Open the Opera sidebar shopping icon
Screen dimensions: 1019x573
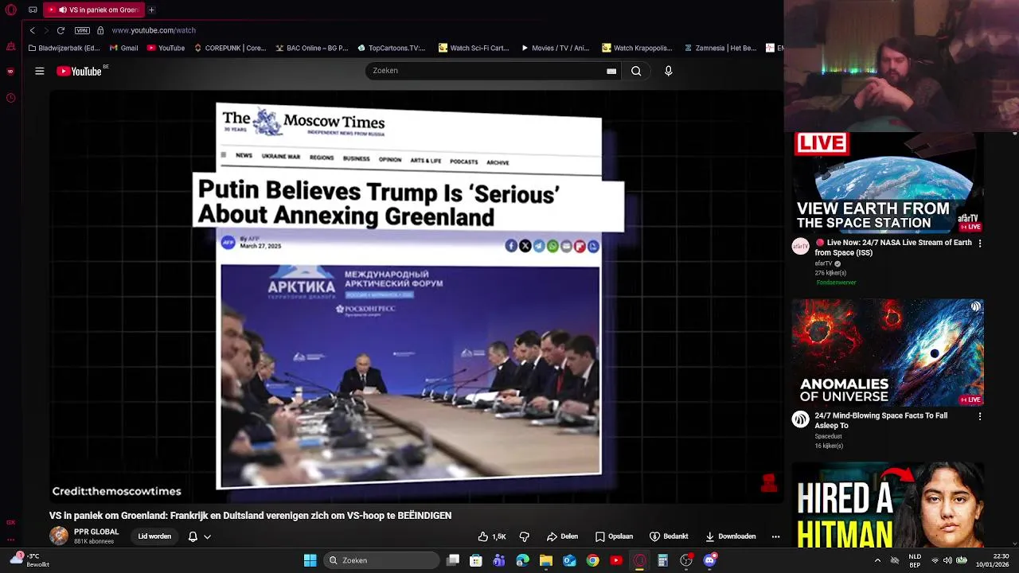10,47
